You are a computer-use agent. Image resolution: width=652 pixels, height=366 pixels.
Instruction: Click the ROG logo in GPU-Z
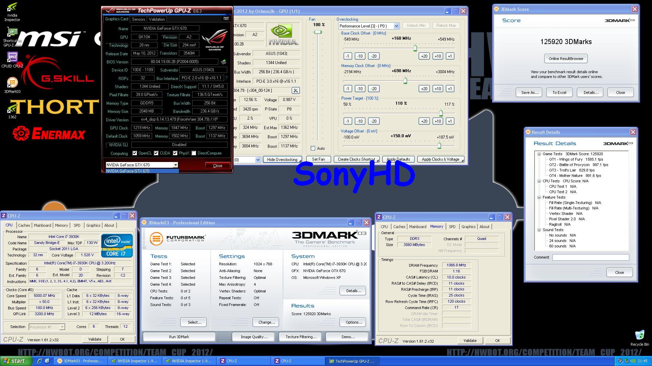click(215, 40)
